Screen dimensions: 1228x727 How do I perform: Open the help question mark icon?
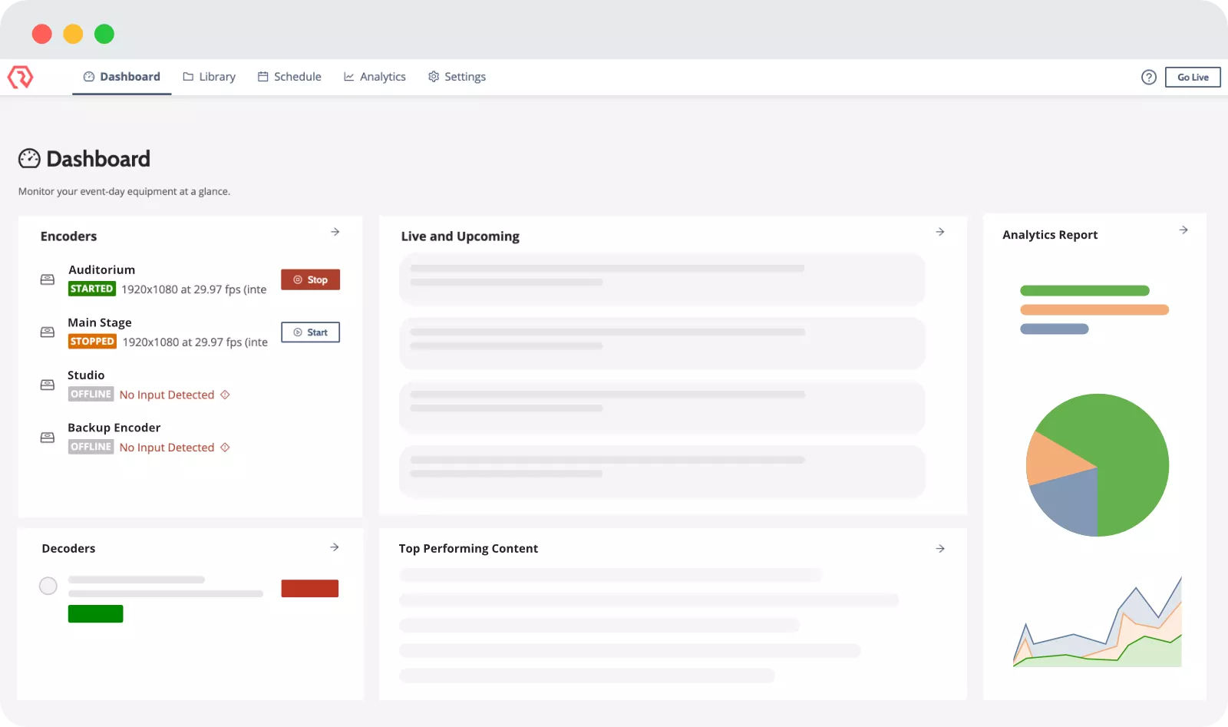(x=1148, y=77)
